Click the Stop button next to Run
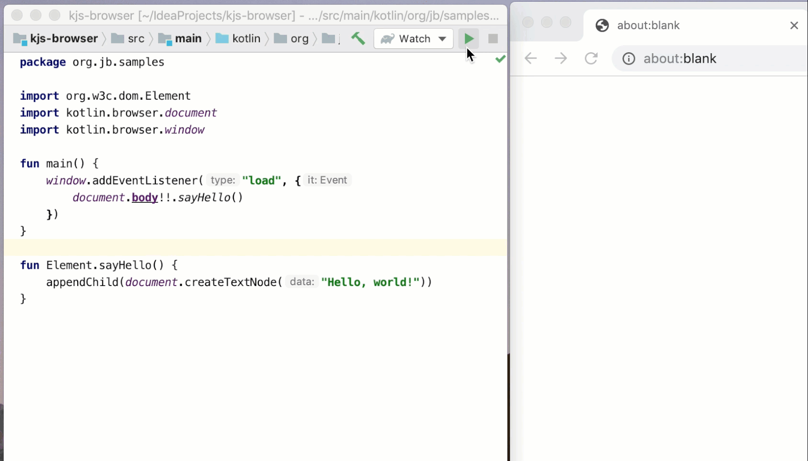808x461 pixels. coord(493,38)
